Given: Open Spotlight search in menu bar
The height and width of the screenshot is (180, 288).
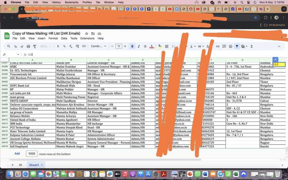Looking at the screenshot, I should click(x=242, y=2).
